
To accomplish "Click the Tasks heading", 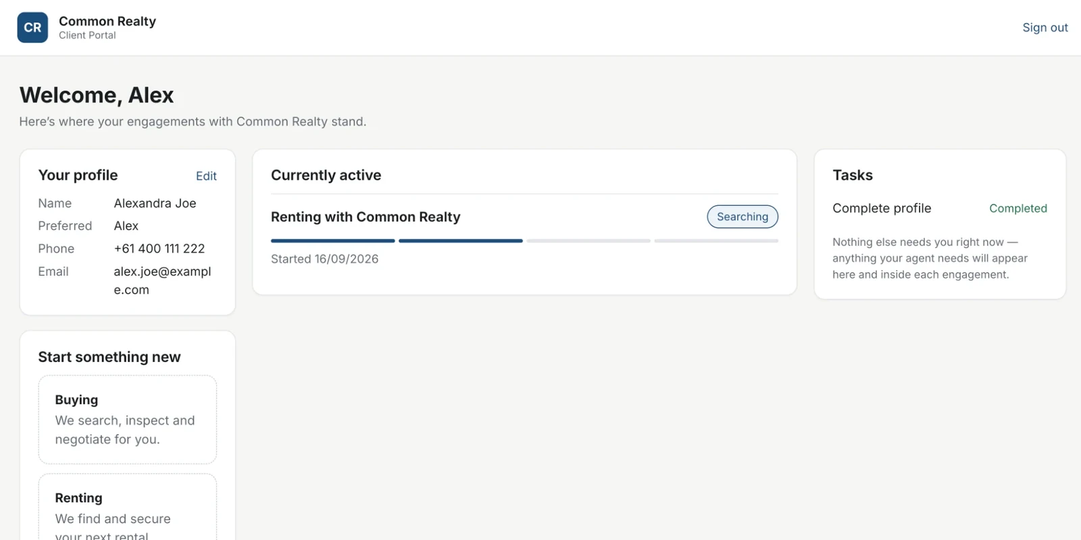I will tap(853, 175).
